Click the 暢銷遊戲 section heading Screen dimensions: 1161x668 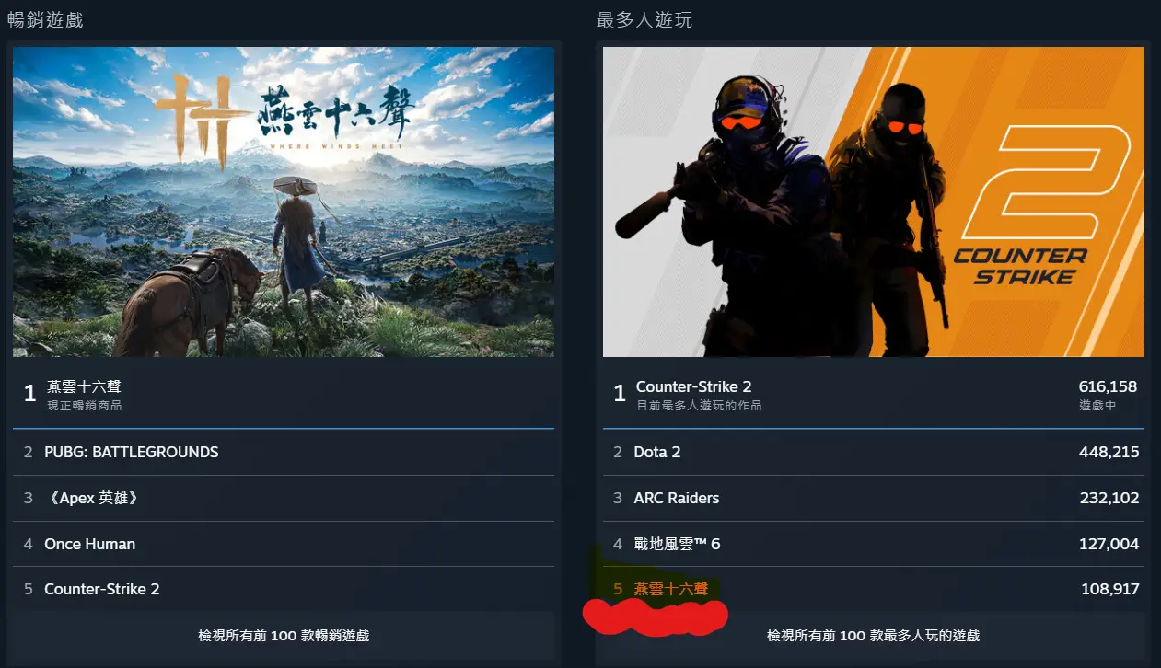pos(45,19)
